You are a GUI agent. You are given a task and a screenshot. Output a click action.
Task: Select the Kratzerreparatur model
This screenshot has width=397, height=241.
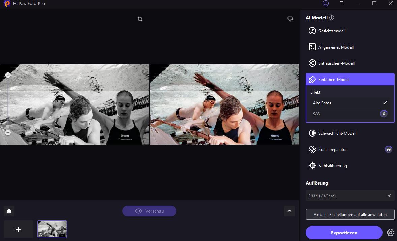350,149
